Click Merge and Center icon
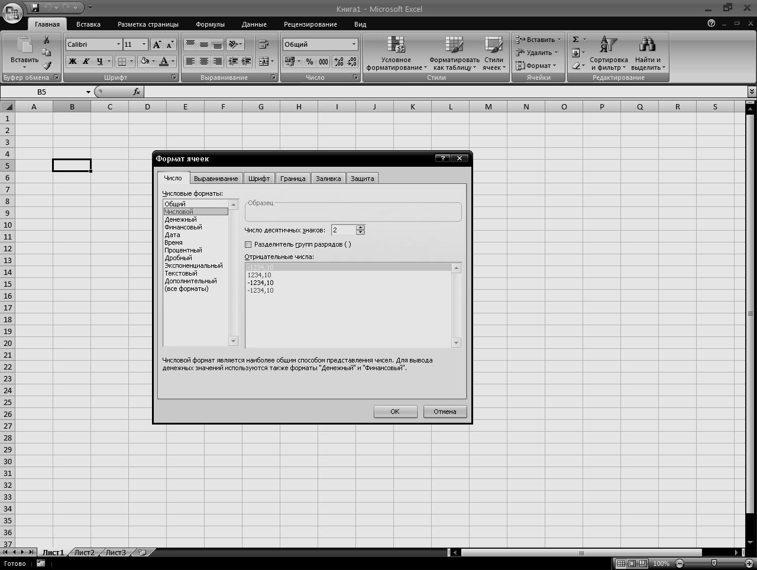The image size is (757, 570). 264,61
